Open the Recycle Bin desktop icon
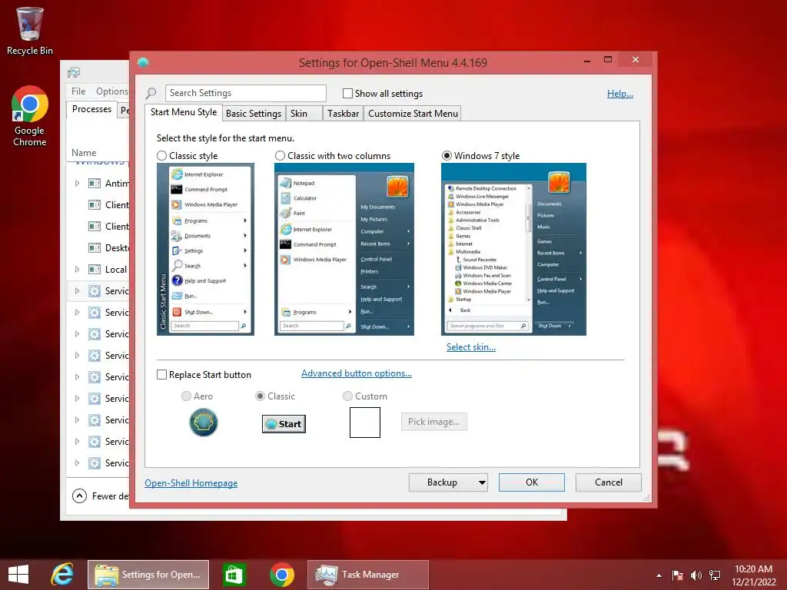 coord(30,30)
